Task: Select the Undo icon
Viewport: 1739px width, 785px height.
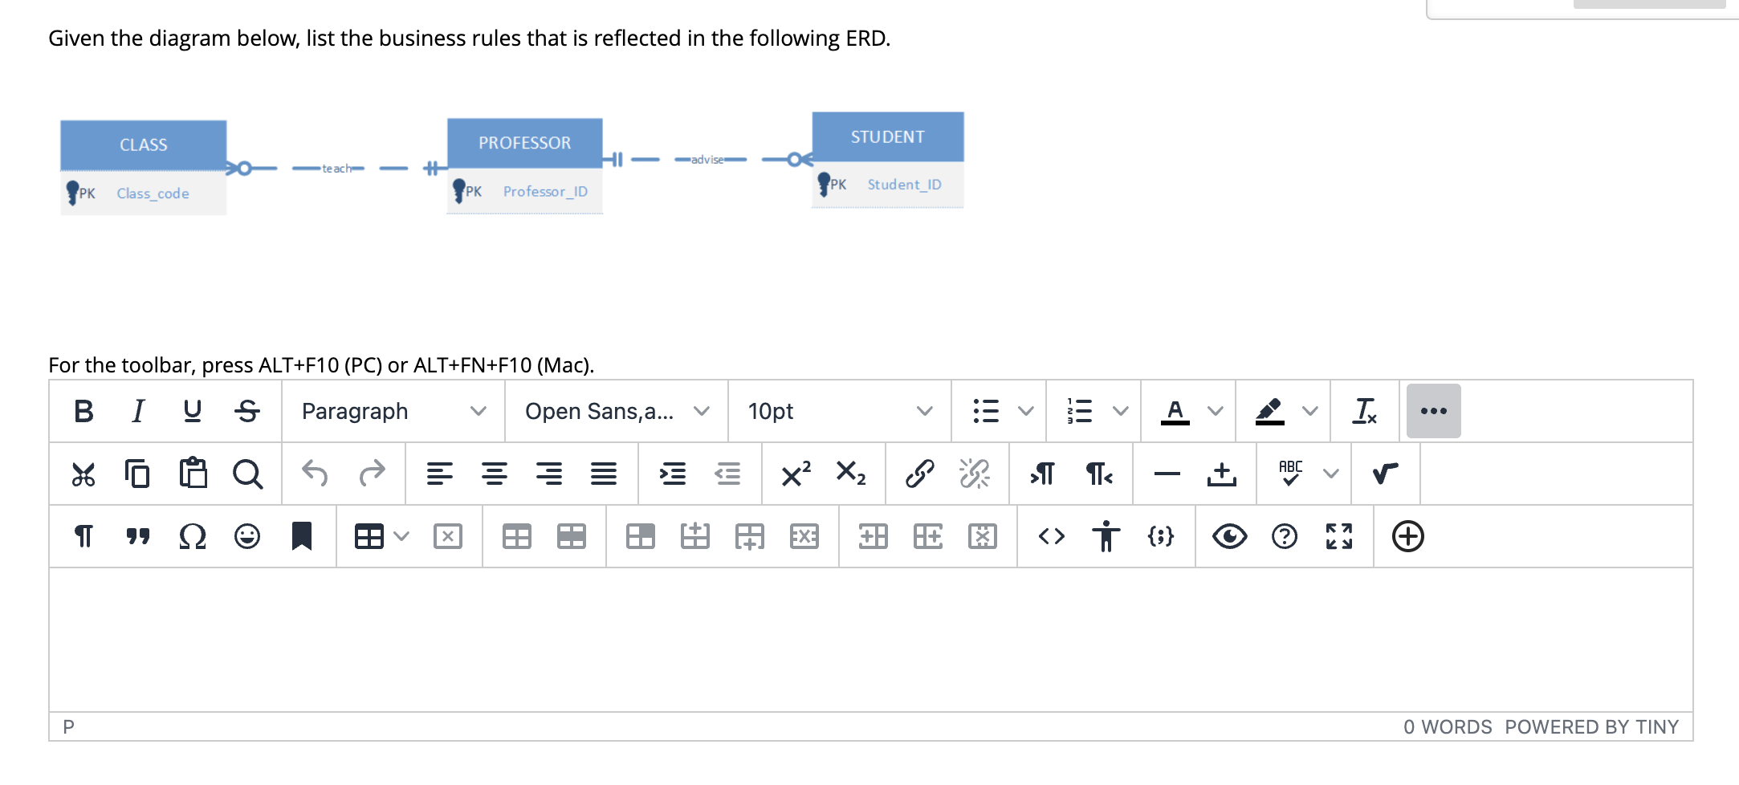Action: coord(314,474)
